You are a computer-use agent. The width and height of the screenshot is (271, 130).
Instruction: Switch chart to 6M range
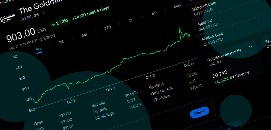[84, 35]
